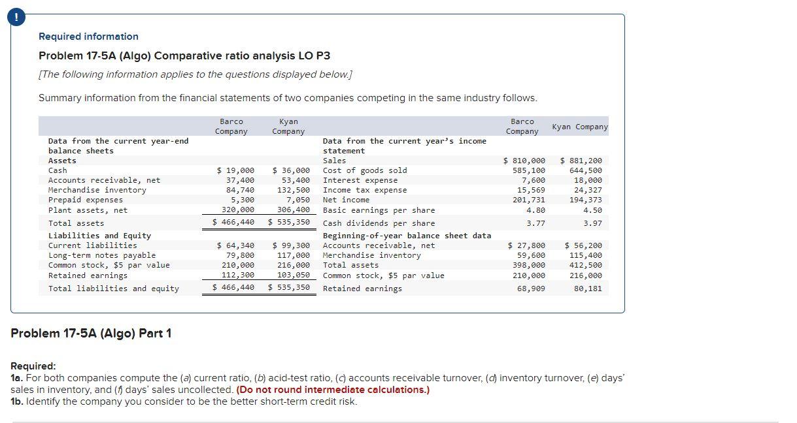Screen dimensions: 797x423
Task: Click the Required information heading
Action: point(88,36)
